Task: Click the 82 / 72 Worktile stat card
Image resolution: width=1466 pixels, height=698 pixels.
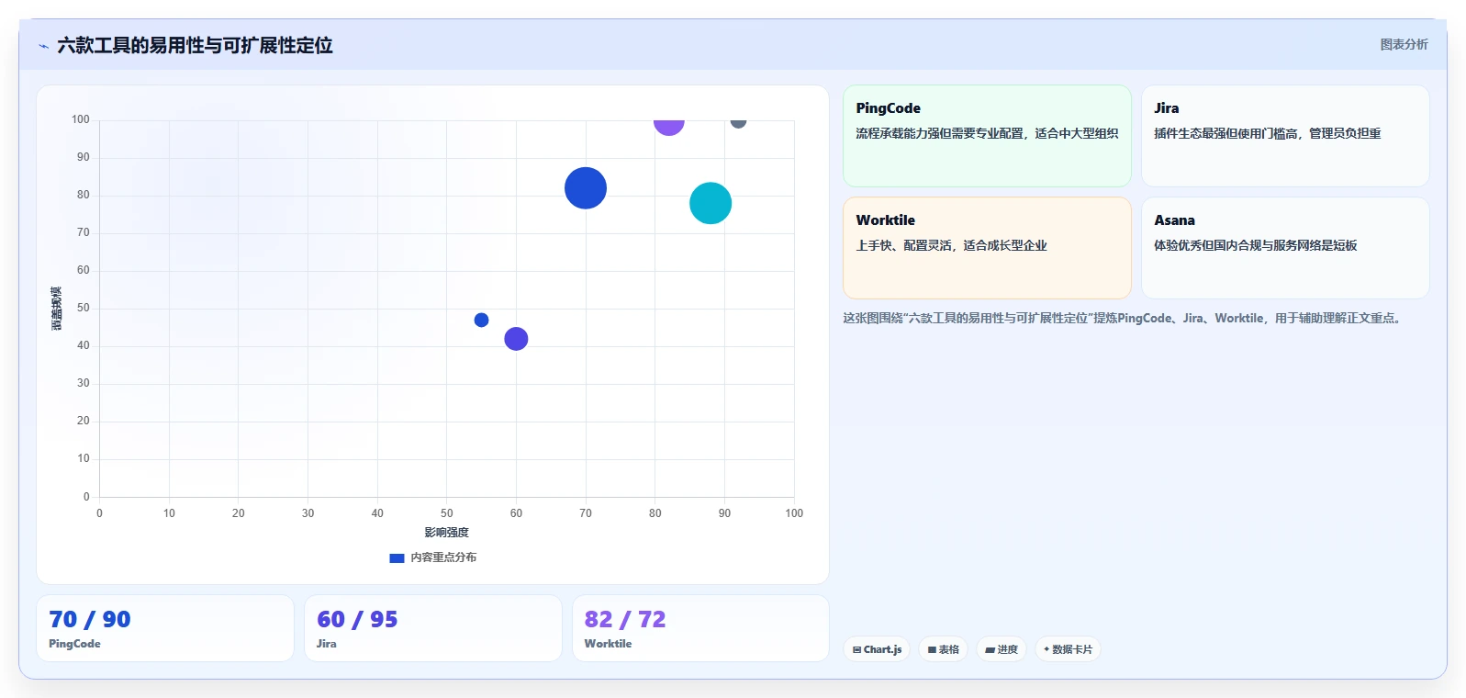Action: (700, 628)
